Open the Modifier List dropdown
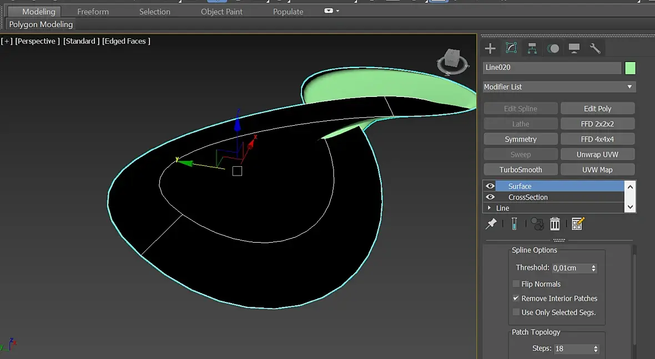 559,87
